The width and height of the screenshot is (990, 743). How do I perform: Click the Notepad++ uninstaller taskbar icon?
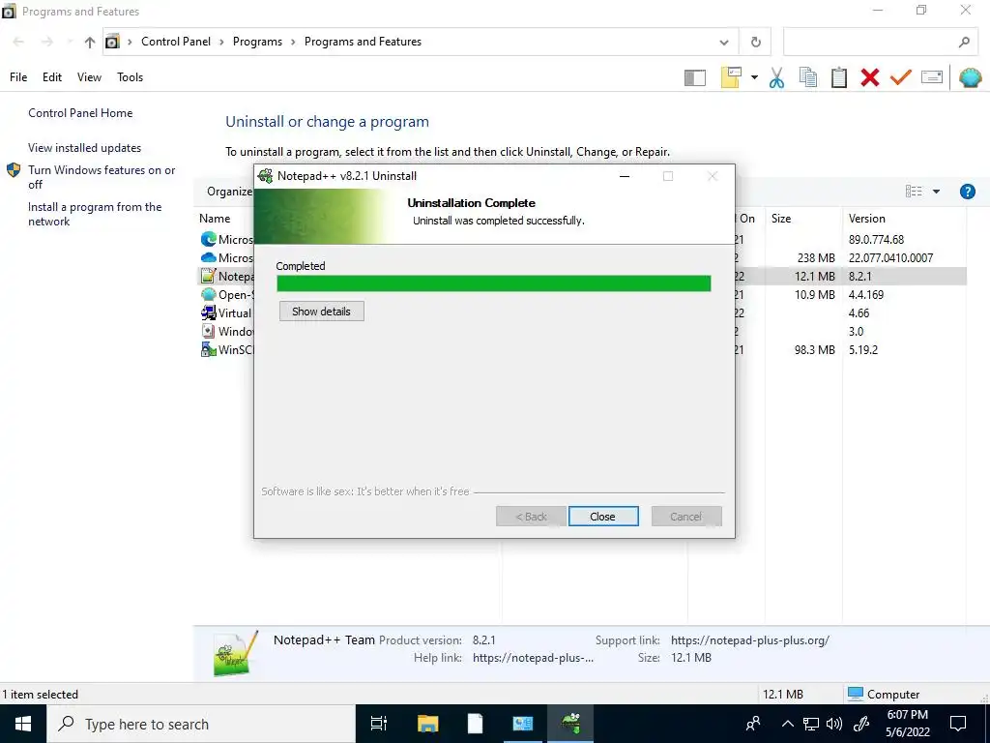click(570, 724)
